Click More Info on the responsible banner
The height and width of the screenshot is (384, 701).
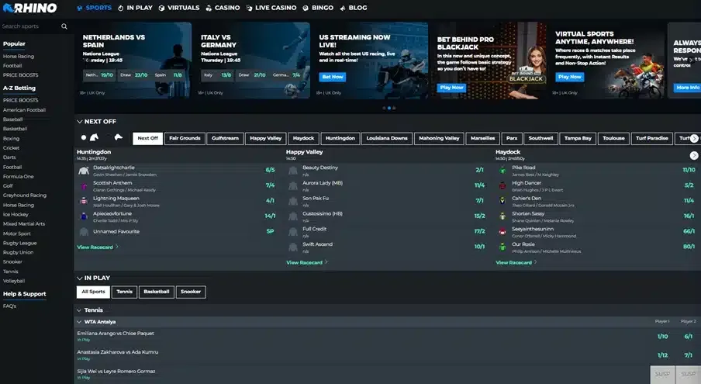(687, 88)
